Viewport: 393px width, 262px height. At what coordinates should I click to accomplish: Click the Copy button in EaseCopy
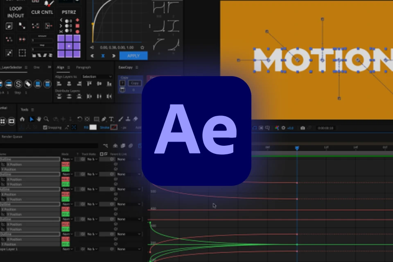(x=135, y=83)
